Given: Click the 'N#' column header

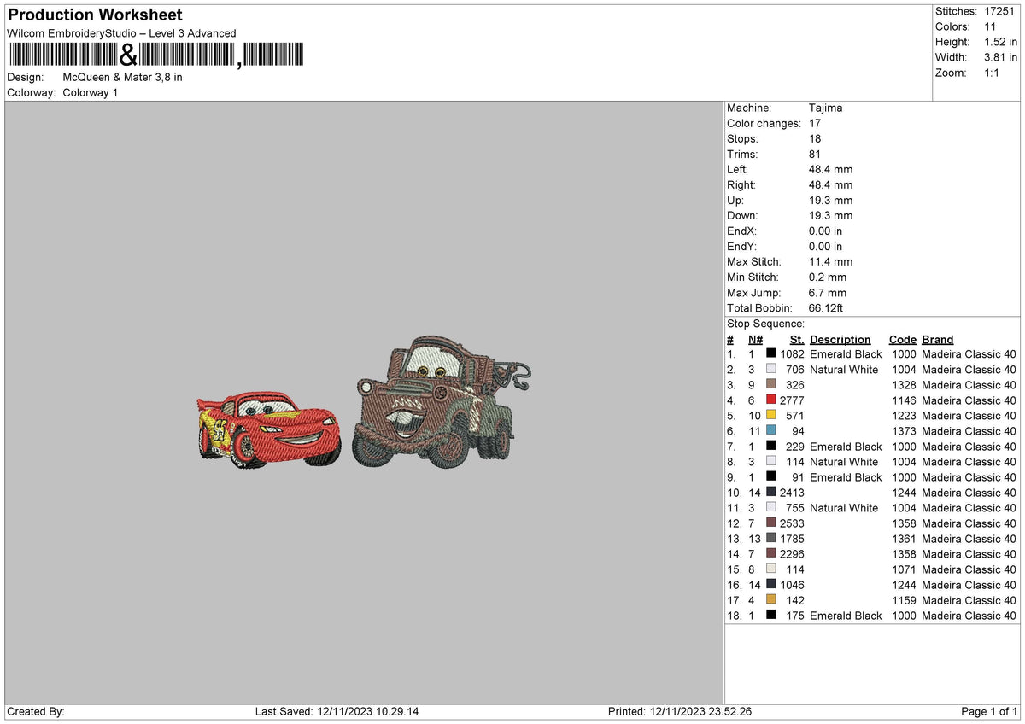Looking at the screenshot, I should tap(755, 339).
